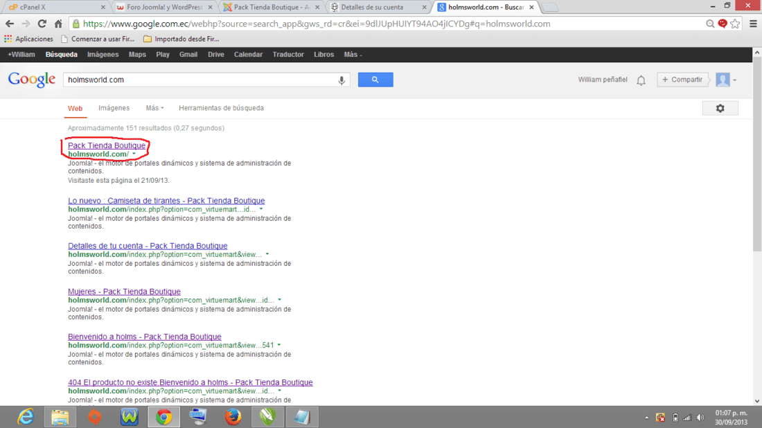This screenshot has width=762, height=428.
Task: Open the Aplicaciones apps grid icon
Action: 8,39
